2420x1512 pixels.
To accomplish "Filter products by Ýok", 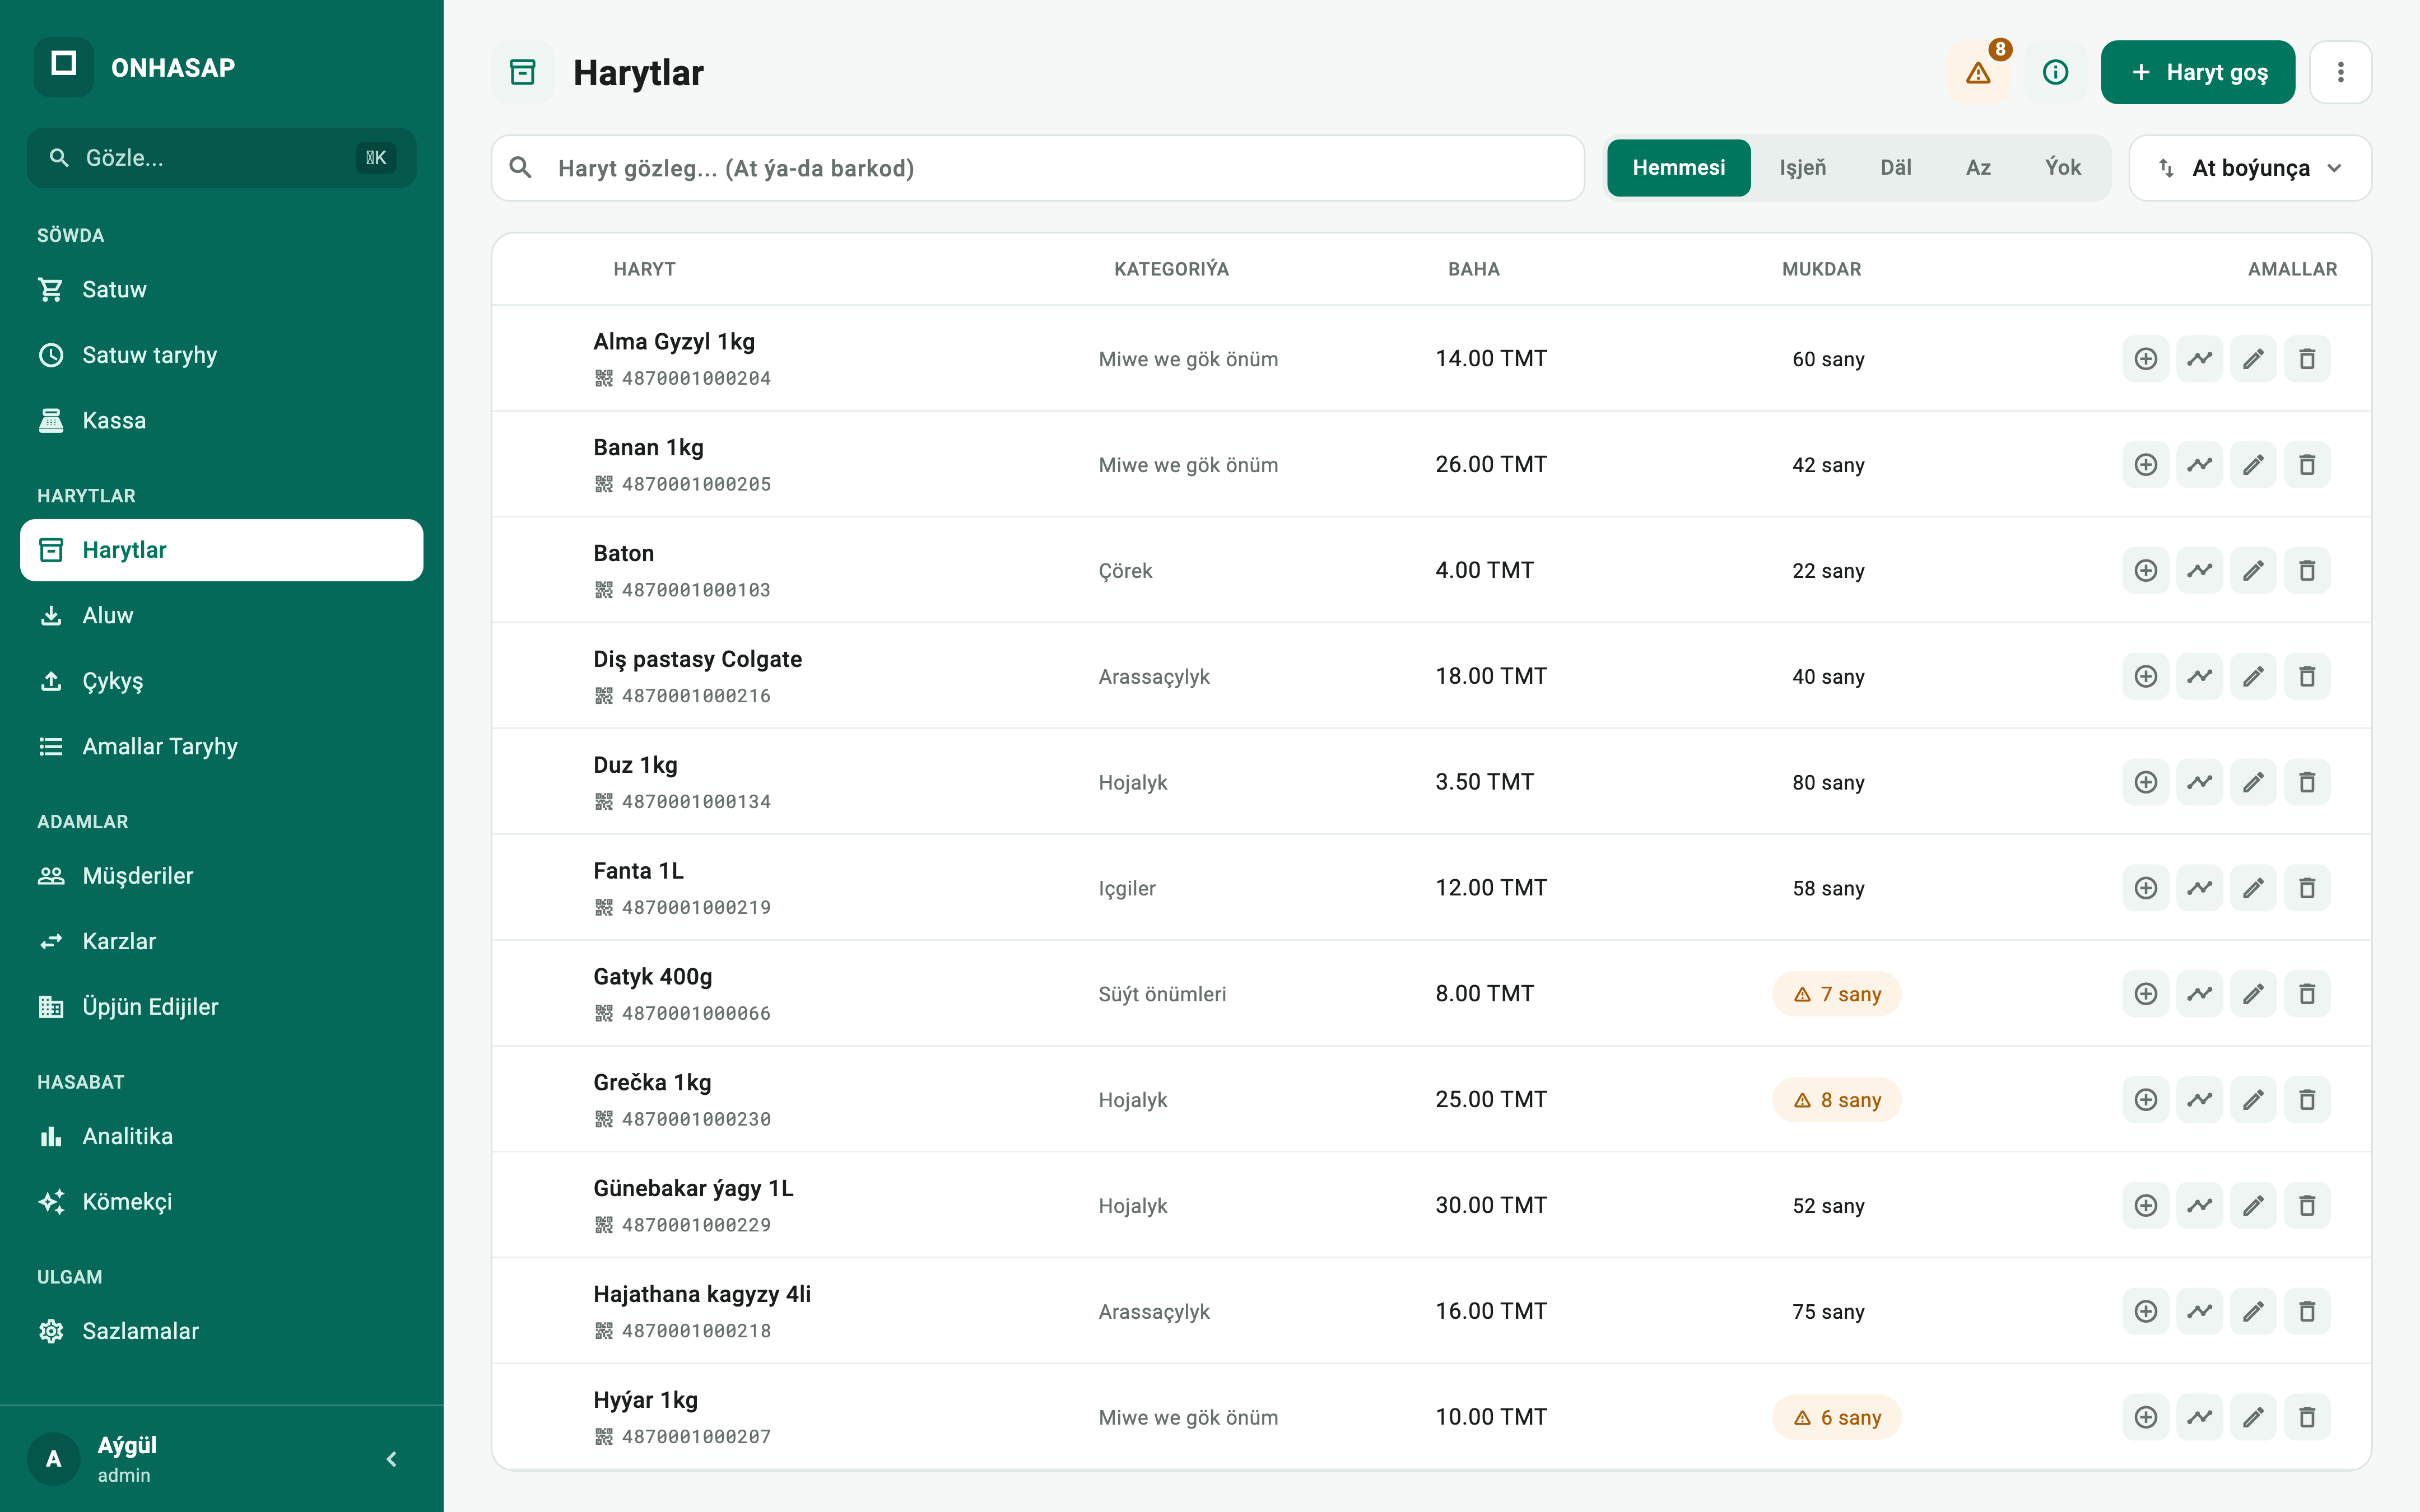I will (x=2062, y=168).
